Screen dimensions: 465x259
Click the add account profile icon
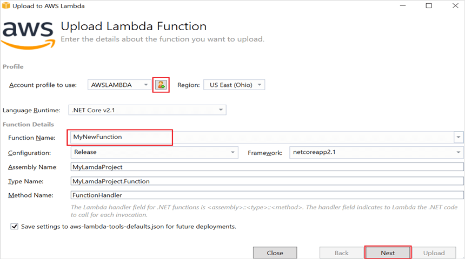coord(161,85)
